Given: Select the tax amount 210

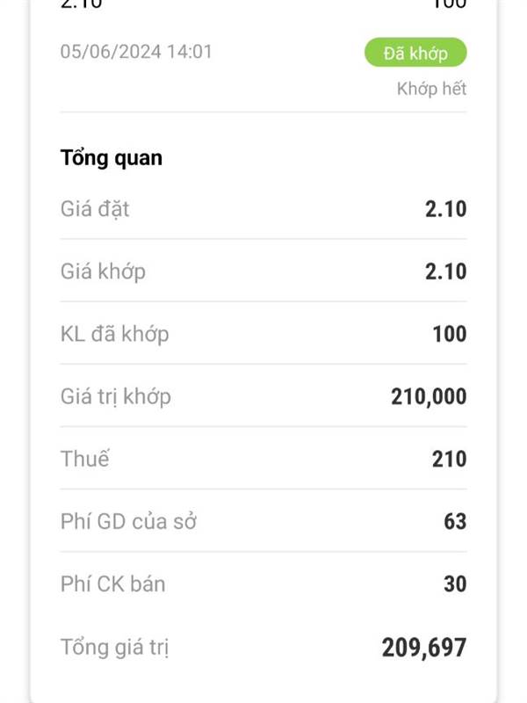Looking at the screenshot, I should pos(450,459).
